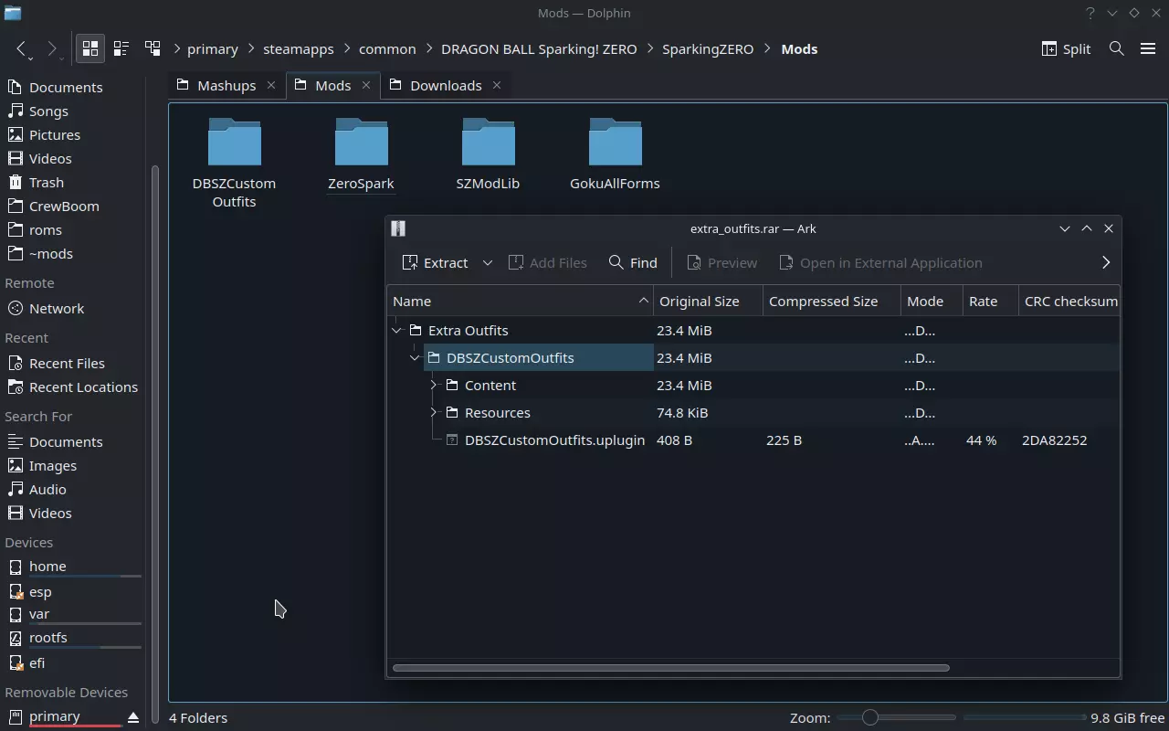Sort archive entries by Name column

tap(520, 301)
